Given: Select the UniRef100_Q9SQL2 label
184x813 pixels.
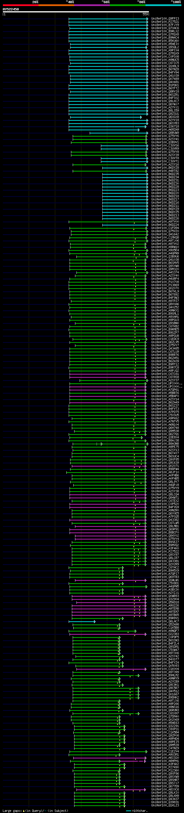Looking at the screenshot, I should pyautogui.click(x=165, y=47).
